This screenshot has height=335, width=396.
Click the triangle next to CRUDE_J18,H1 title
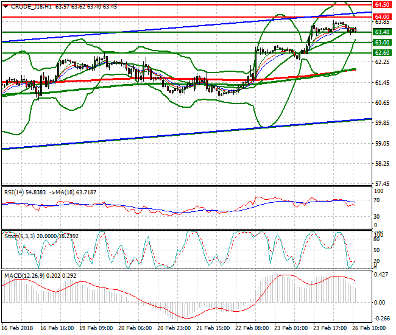click(5, 7)
